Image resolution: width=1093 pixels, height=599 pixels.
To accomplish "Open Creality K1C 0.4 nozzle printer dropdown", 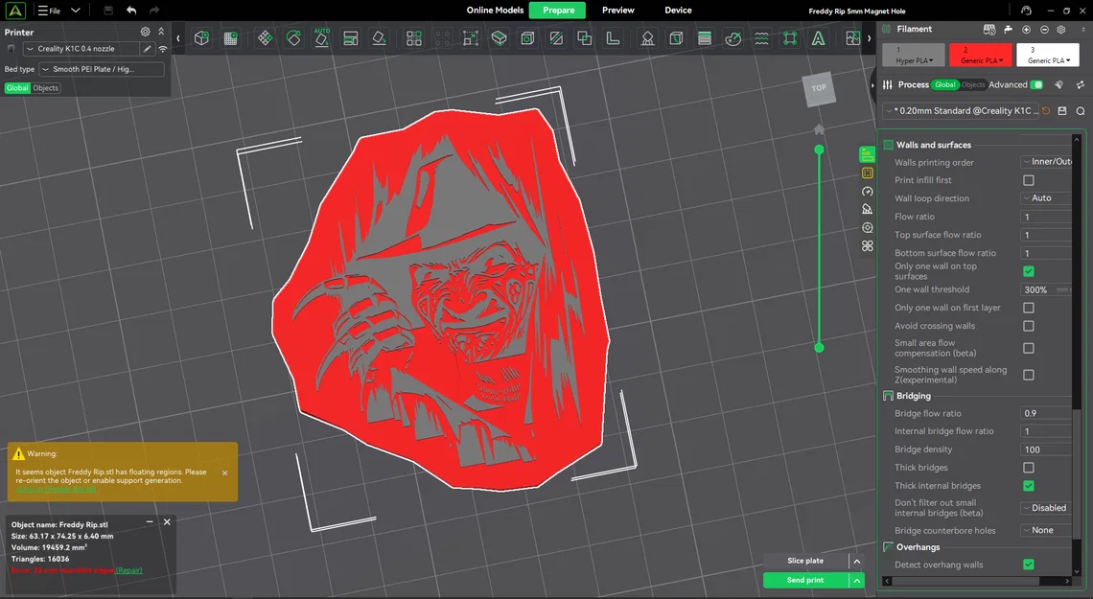I will pos(81,49).
